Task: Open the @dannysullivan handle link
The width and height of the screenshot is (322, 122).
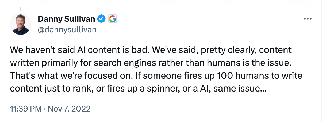Action: point(67,29)
